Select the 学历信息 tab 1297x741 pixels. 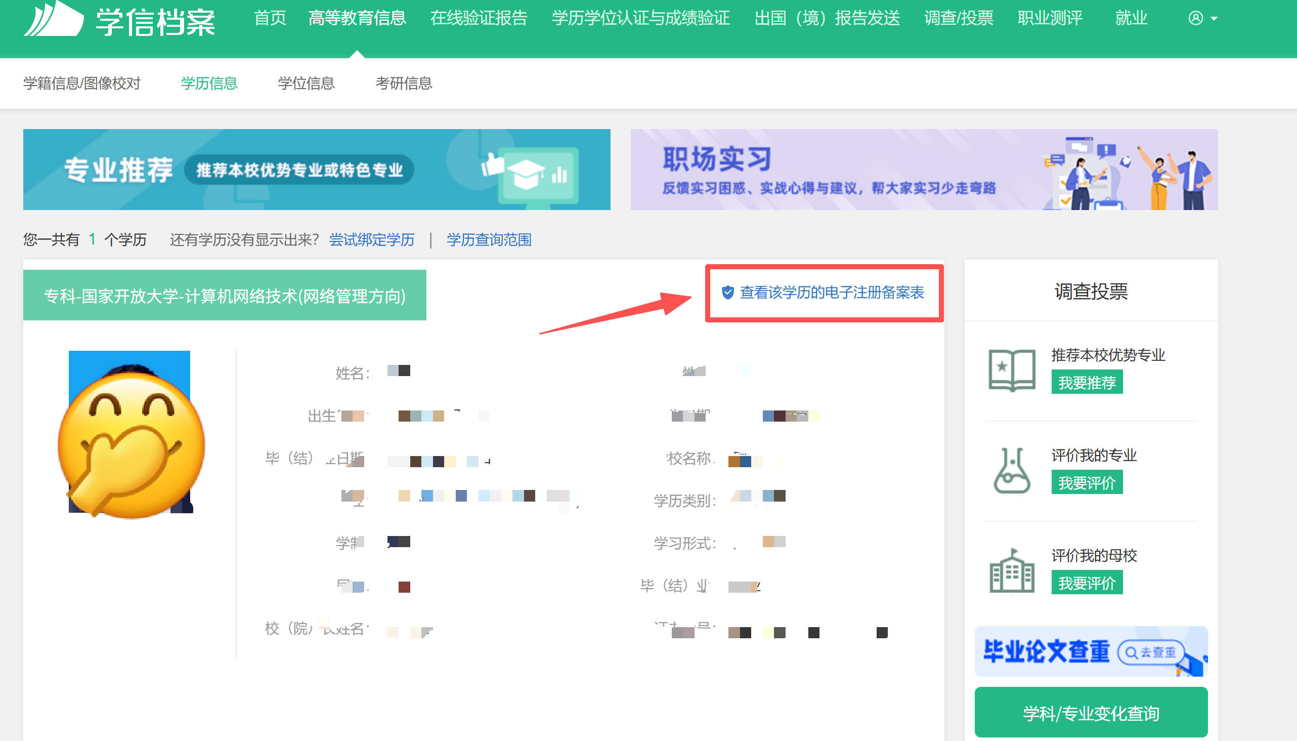pos(209,83)
